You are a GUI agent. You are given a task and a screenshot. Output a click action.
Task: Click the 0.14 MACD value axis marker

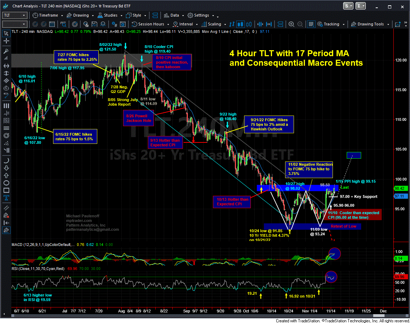pyautogui.click(x=400, y=258)
